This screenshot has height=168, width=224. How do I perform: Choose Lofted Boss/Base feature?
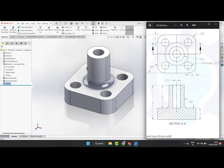(x=25, y=30)
